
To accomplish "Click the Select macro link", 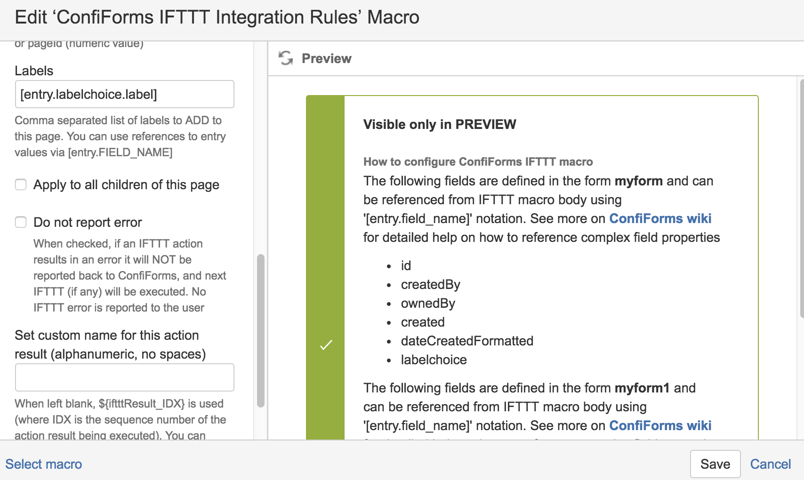I will point(44,464).
